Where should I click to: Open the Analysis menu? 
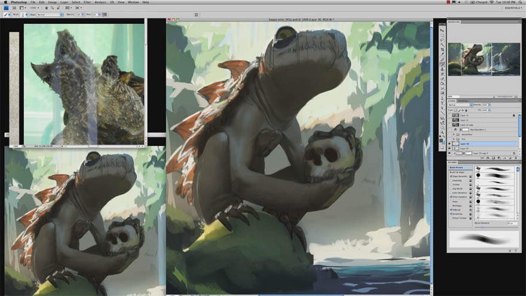(100, 2)
